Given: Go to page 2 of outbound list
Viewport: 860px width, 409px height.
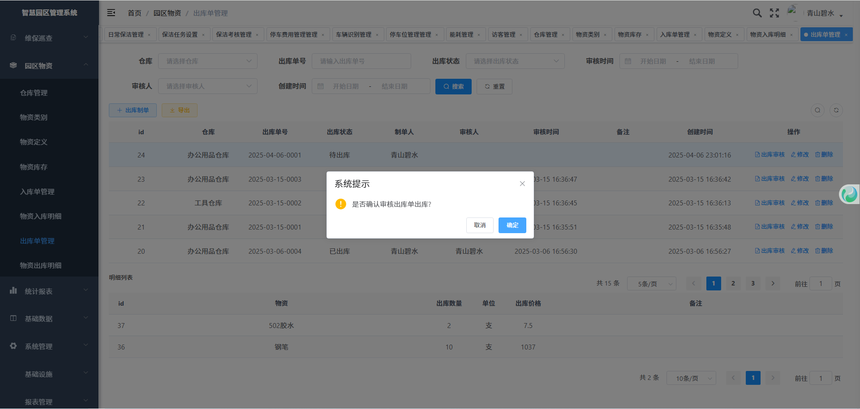Looking at the screenshot, I should coord(733,283).
